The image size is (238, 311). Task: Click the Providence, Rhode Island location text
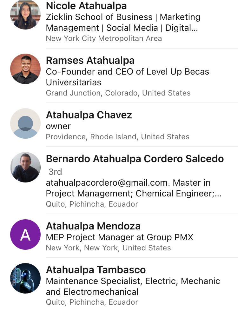117,137
